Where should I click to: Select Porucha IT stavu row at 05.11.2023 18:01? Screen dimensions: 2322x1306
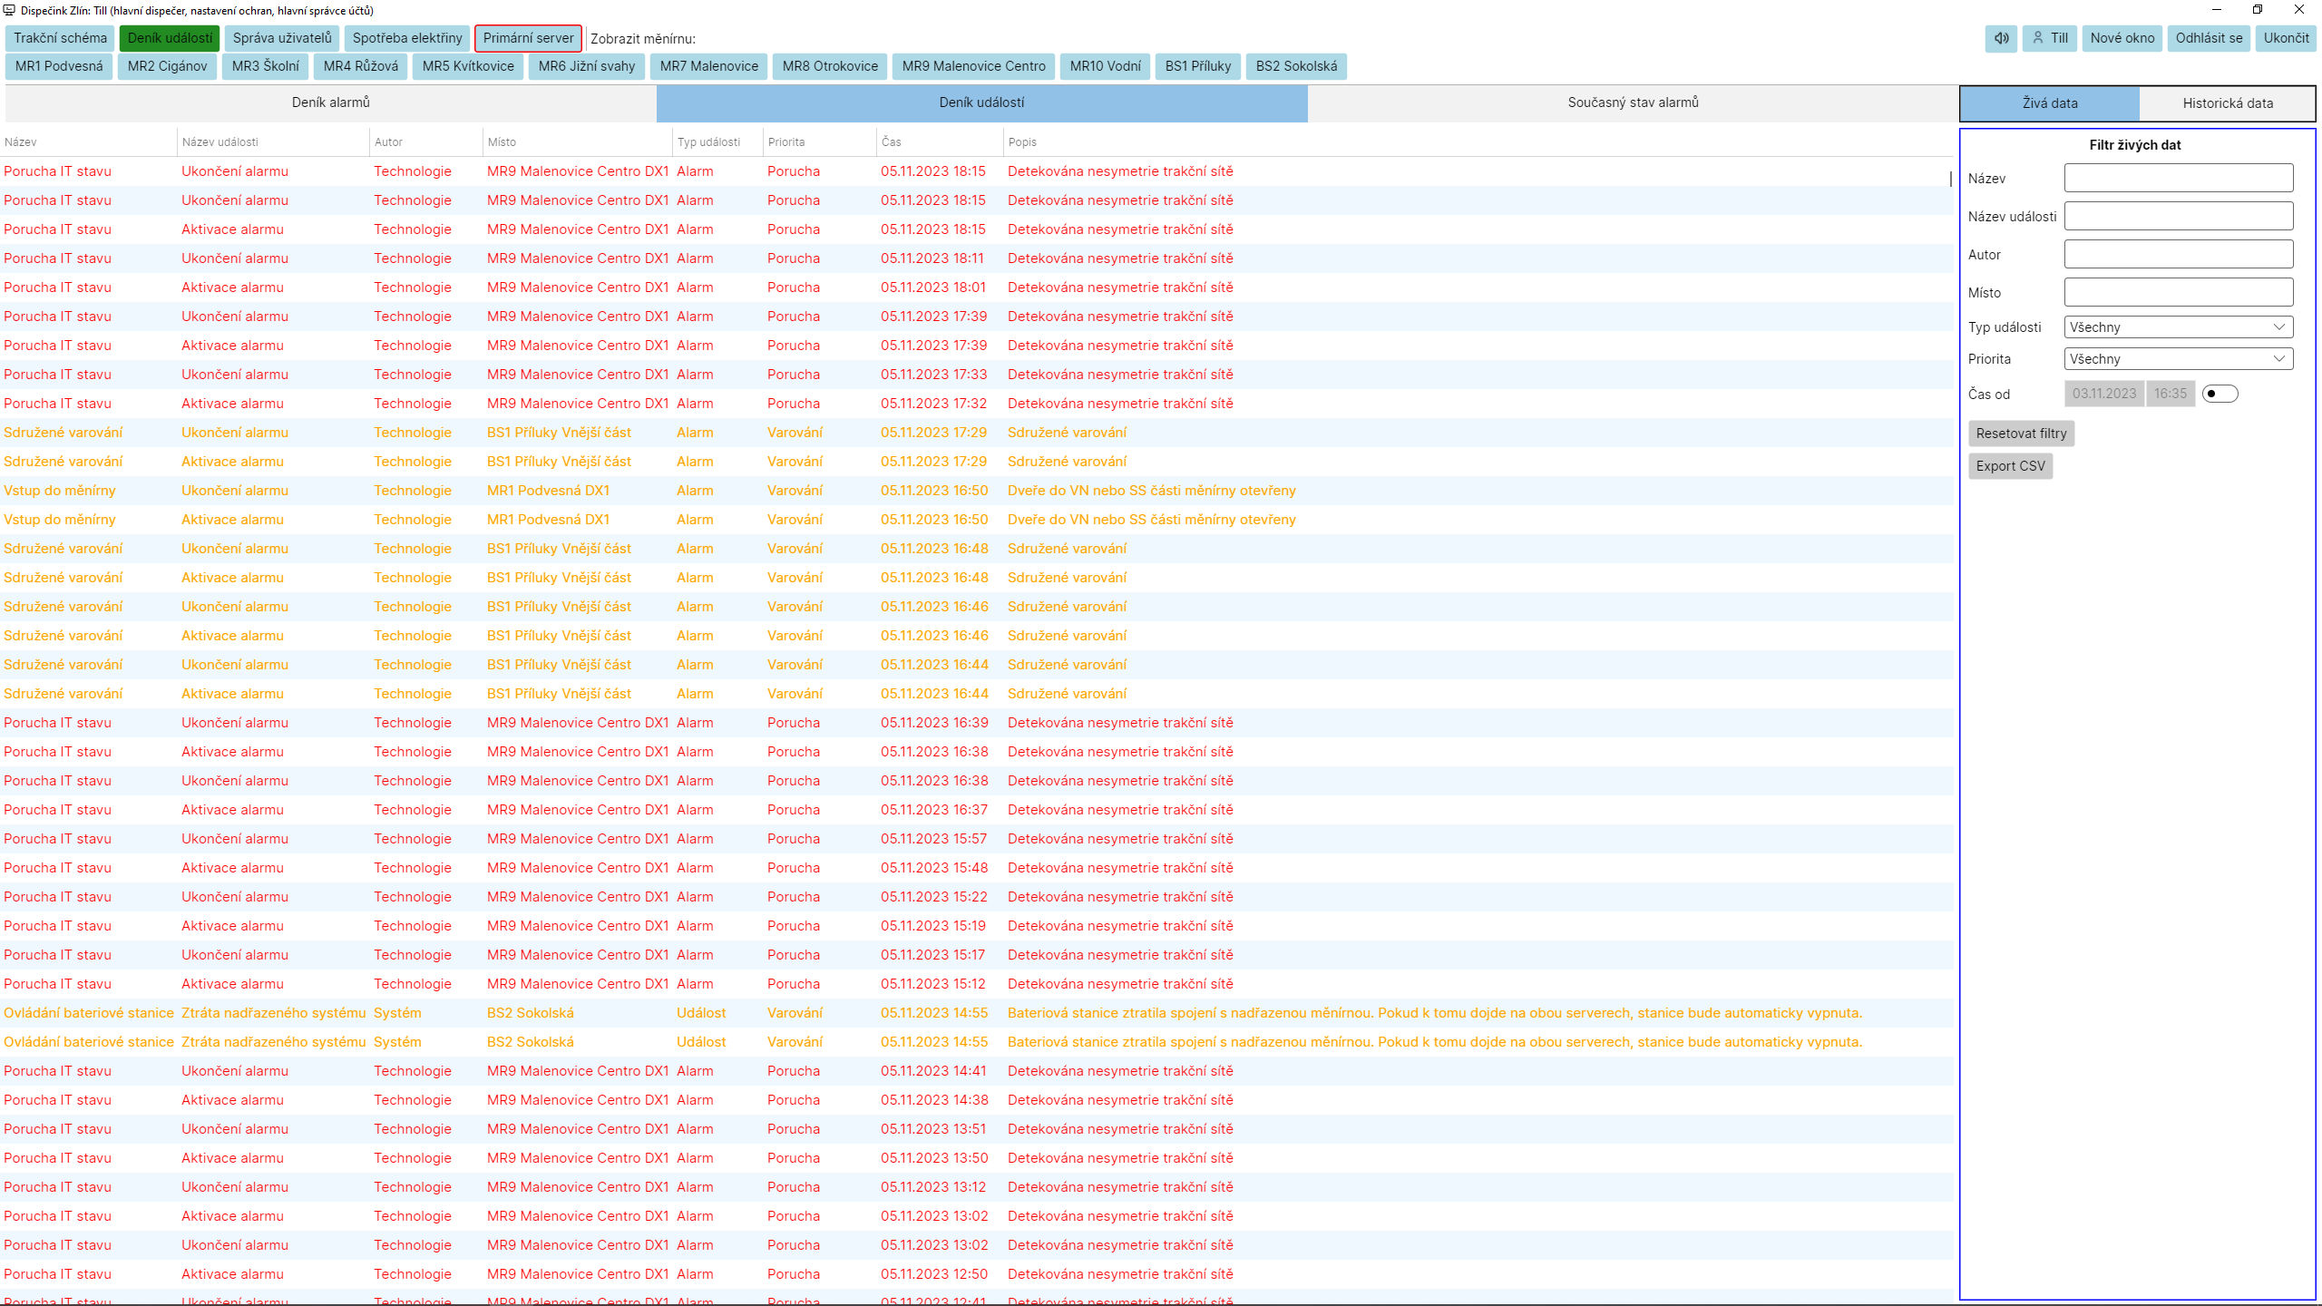point(977,288)
